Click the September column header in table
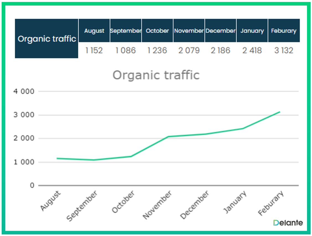The height and width of the screenshot is (236, 312). (126, 31)
